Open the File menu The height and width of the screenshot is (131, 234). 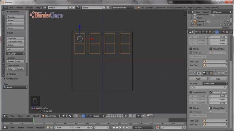[x=11, y=8]
